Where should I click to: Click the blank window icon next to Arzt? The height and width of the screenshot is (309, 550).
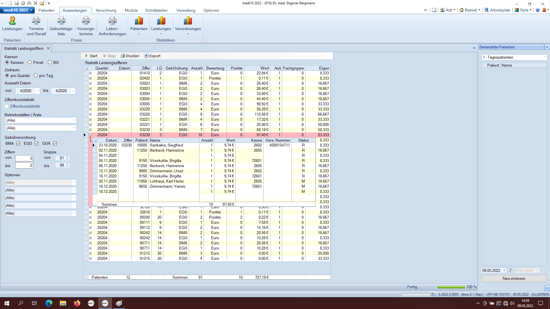pos(434,10)
